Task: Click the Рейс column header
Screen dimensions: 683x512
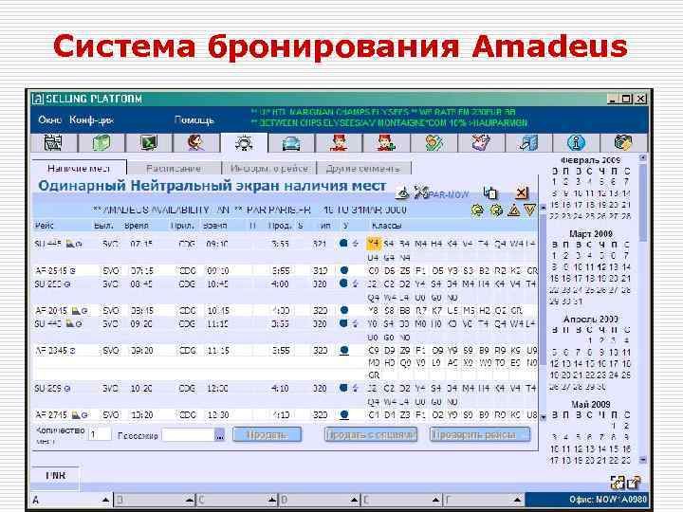Action: (45, 226)
